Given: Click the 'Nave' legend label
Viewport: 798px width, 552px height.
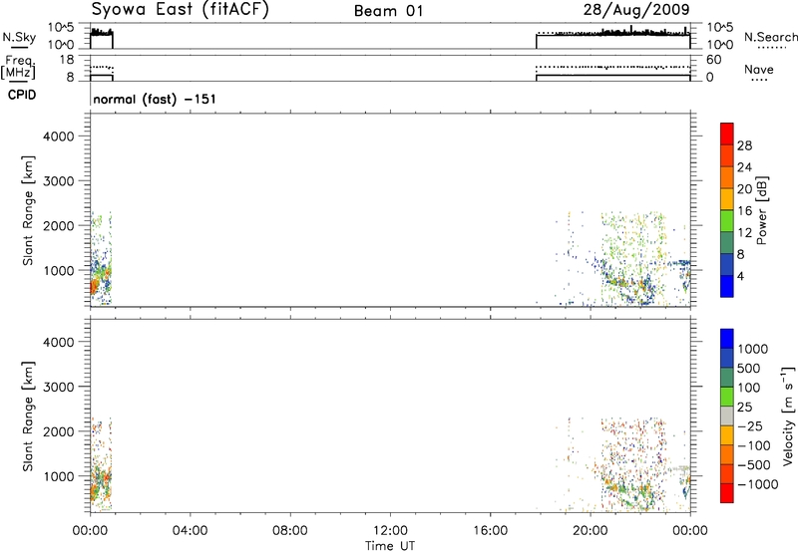Looking at the screenshot, I should point(759,69).
